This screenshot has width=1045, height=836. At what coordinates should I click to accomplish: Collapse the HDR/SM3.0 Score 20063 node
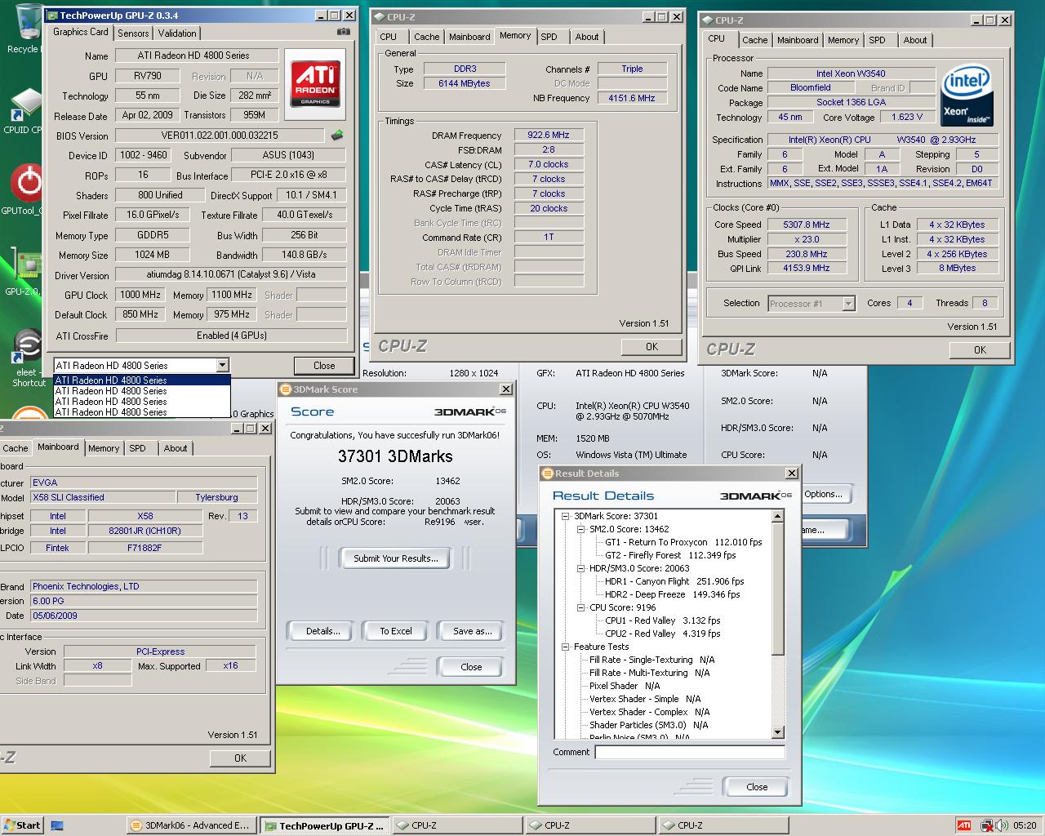click(x=580, y=568)
